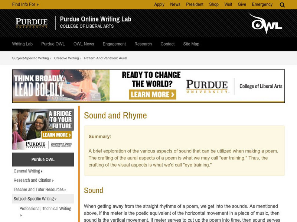
Task: Click the Sound and Rhyme heading
Action: (x=115, y=115)
